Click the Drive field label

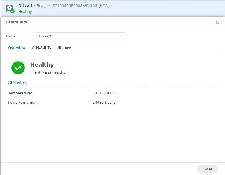point(11,36)
